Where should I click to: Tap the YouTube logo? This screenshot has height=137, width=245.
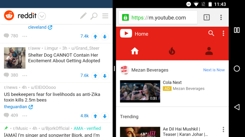[126, 33]
